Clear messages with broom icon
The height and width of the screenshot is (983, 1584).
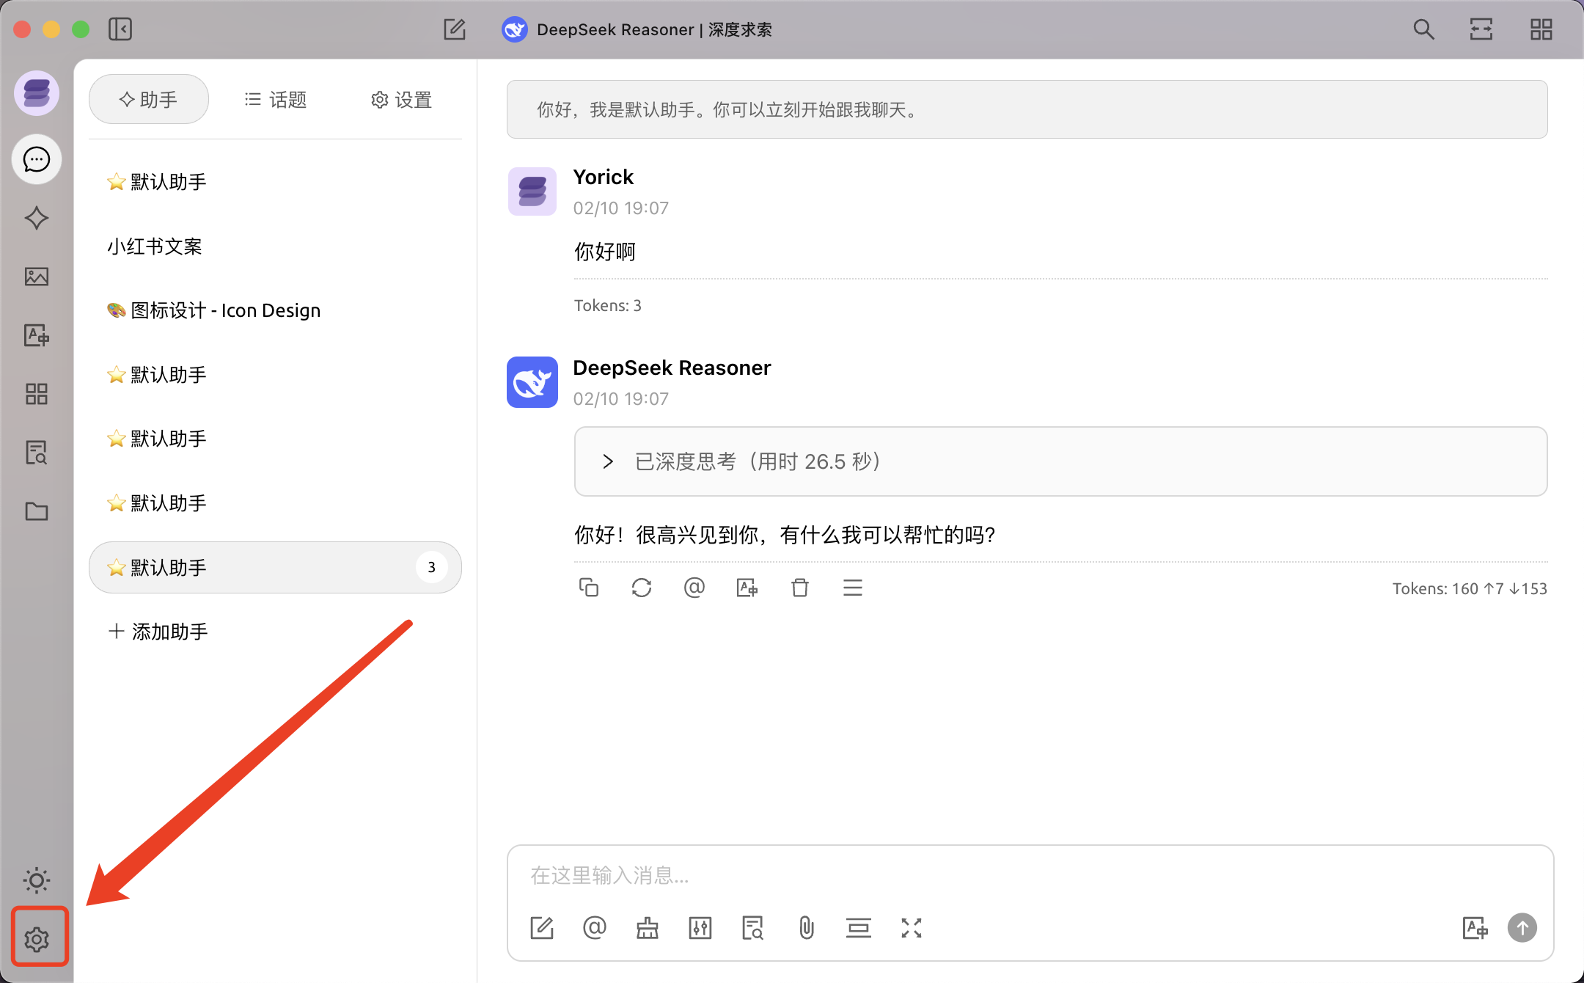[x=648, y=928]
